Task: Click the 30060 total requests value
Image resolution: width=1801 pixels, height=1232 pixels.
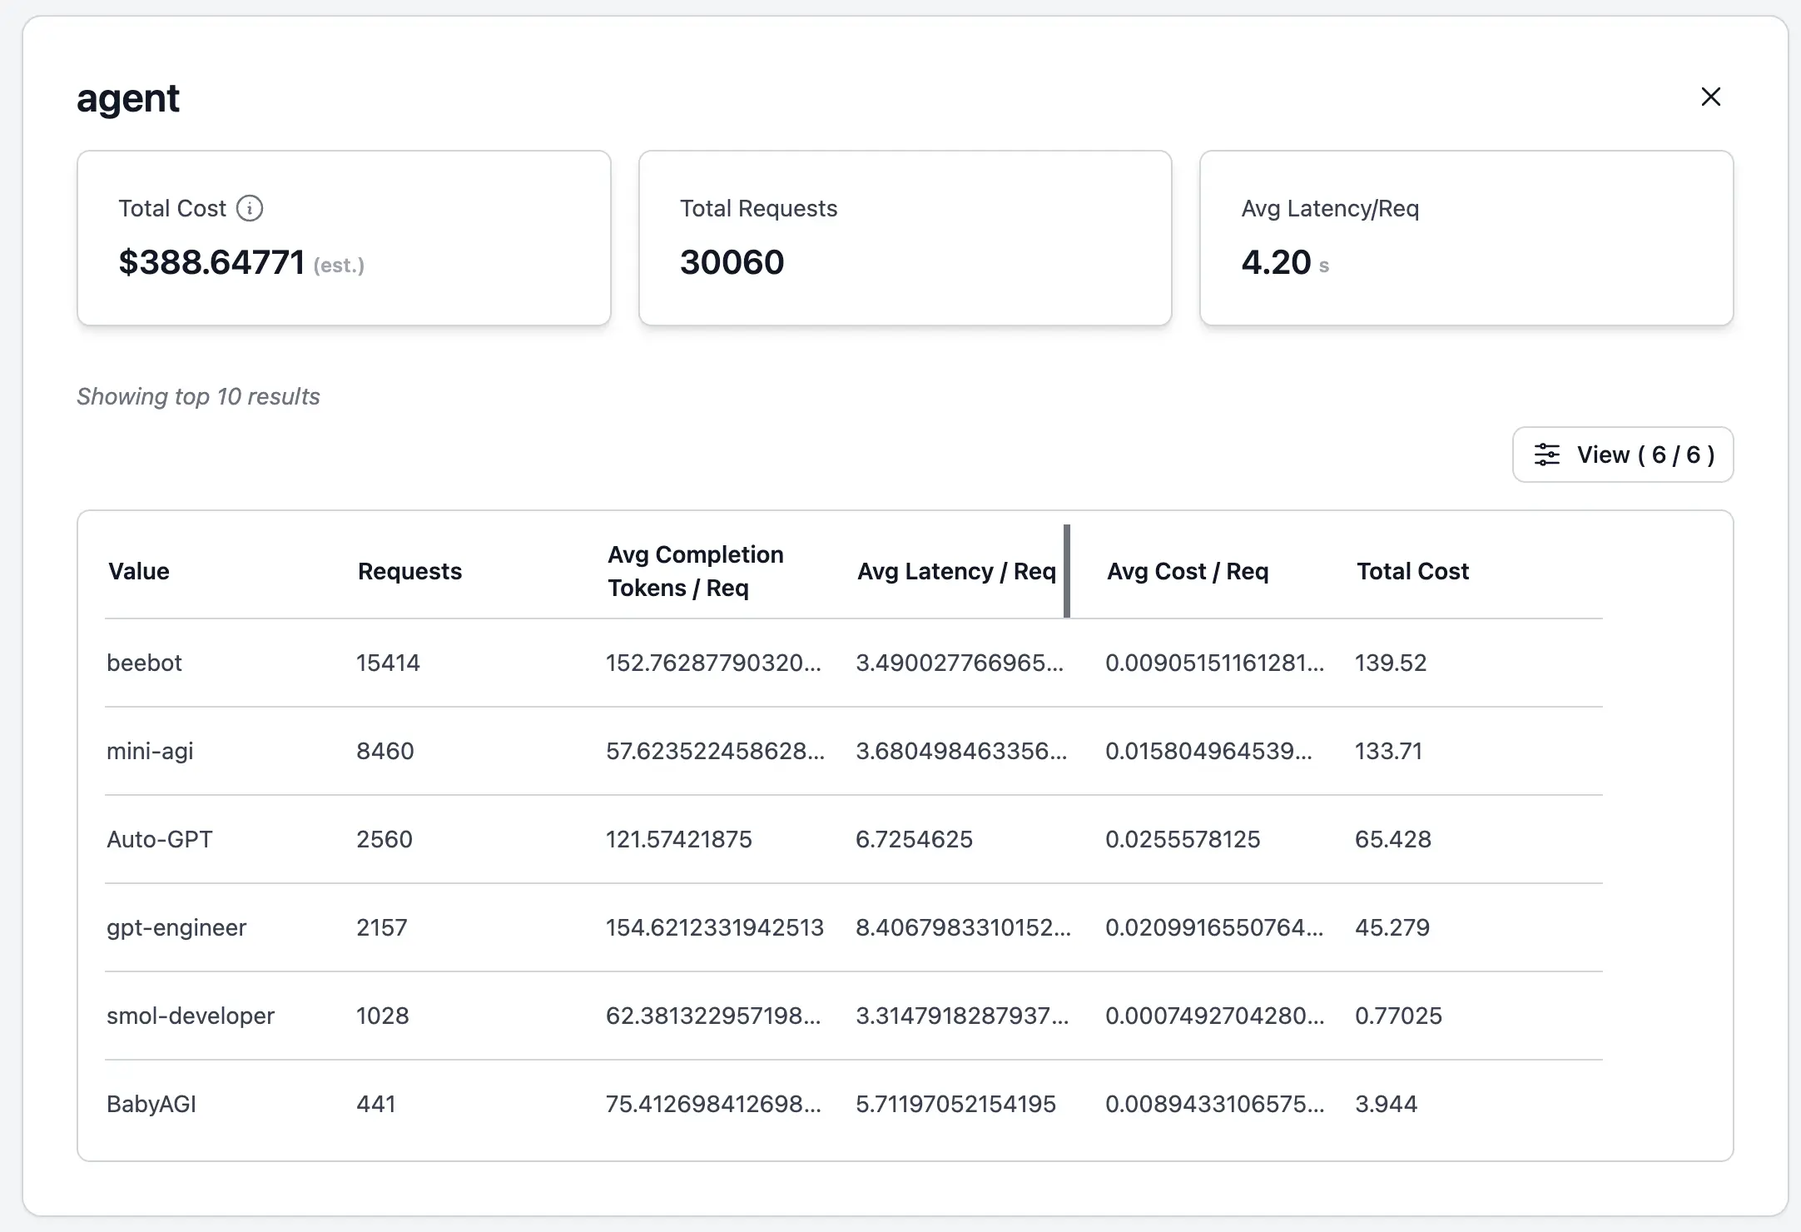Action: pos(732,262)
